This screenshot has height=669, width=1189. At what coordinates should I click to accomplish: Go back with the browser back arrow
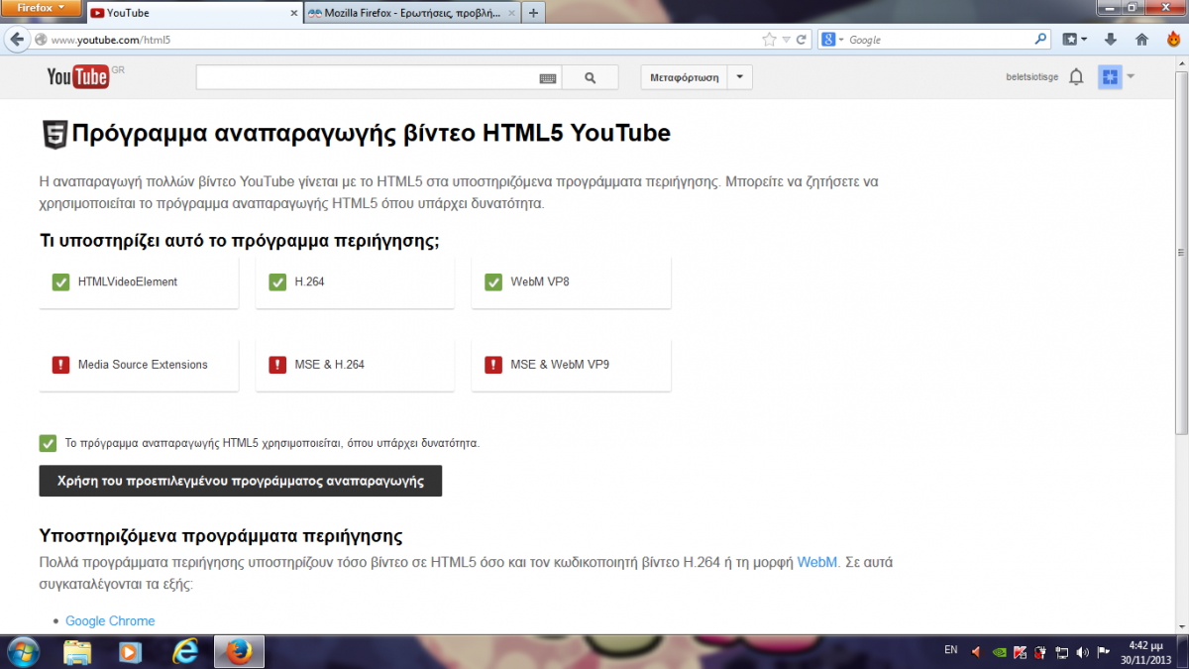[x=17, y=40]
